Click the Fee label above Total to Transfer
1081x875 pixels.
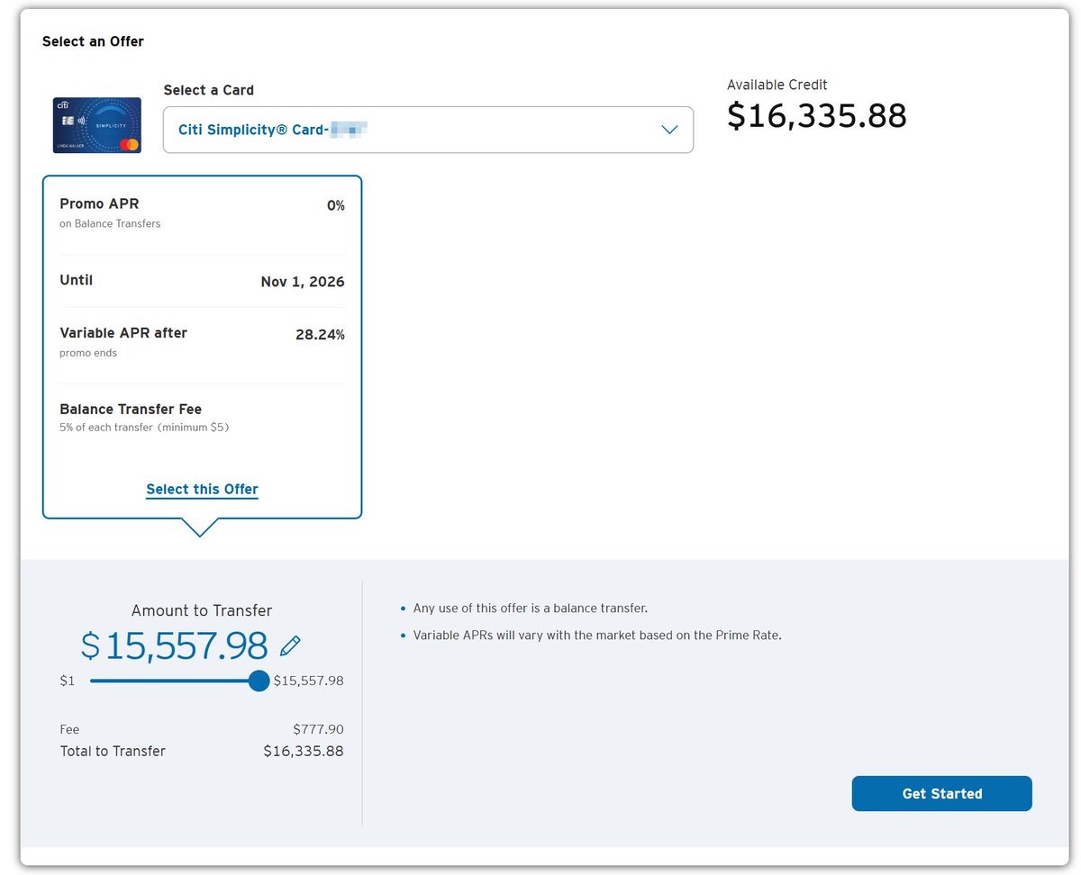pos(69,729)
